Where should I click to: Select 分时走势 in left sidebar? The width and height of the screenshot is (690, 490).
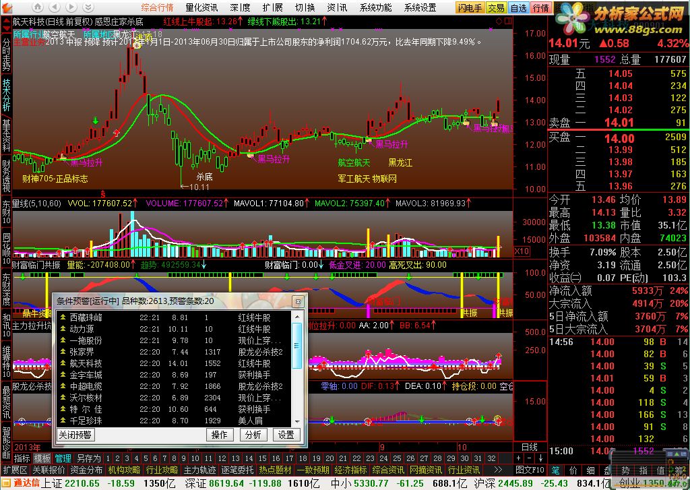(x=6, y=55)
